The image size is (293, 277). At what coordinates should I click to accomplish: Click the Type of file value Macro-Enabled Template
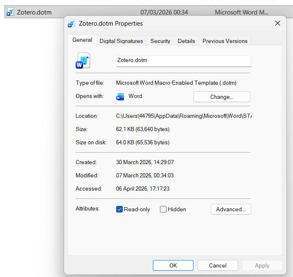176,83
